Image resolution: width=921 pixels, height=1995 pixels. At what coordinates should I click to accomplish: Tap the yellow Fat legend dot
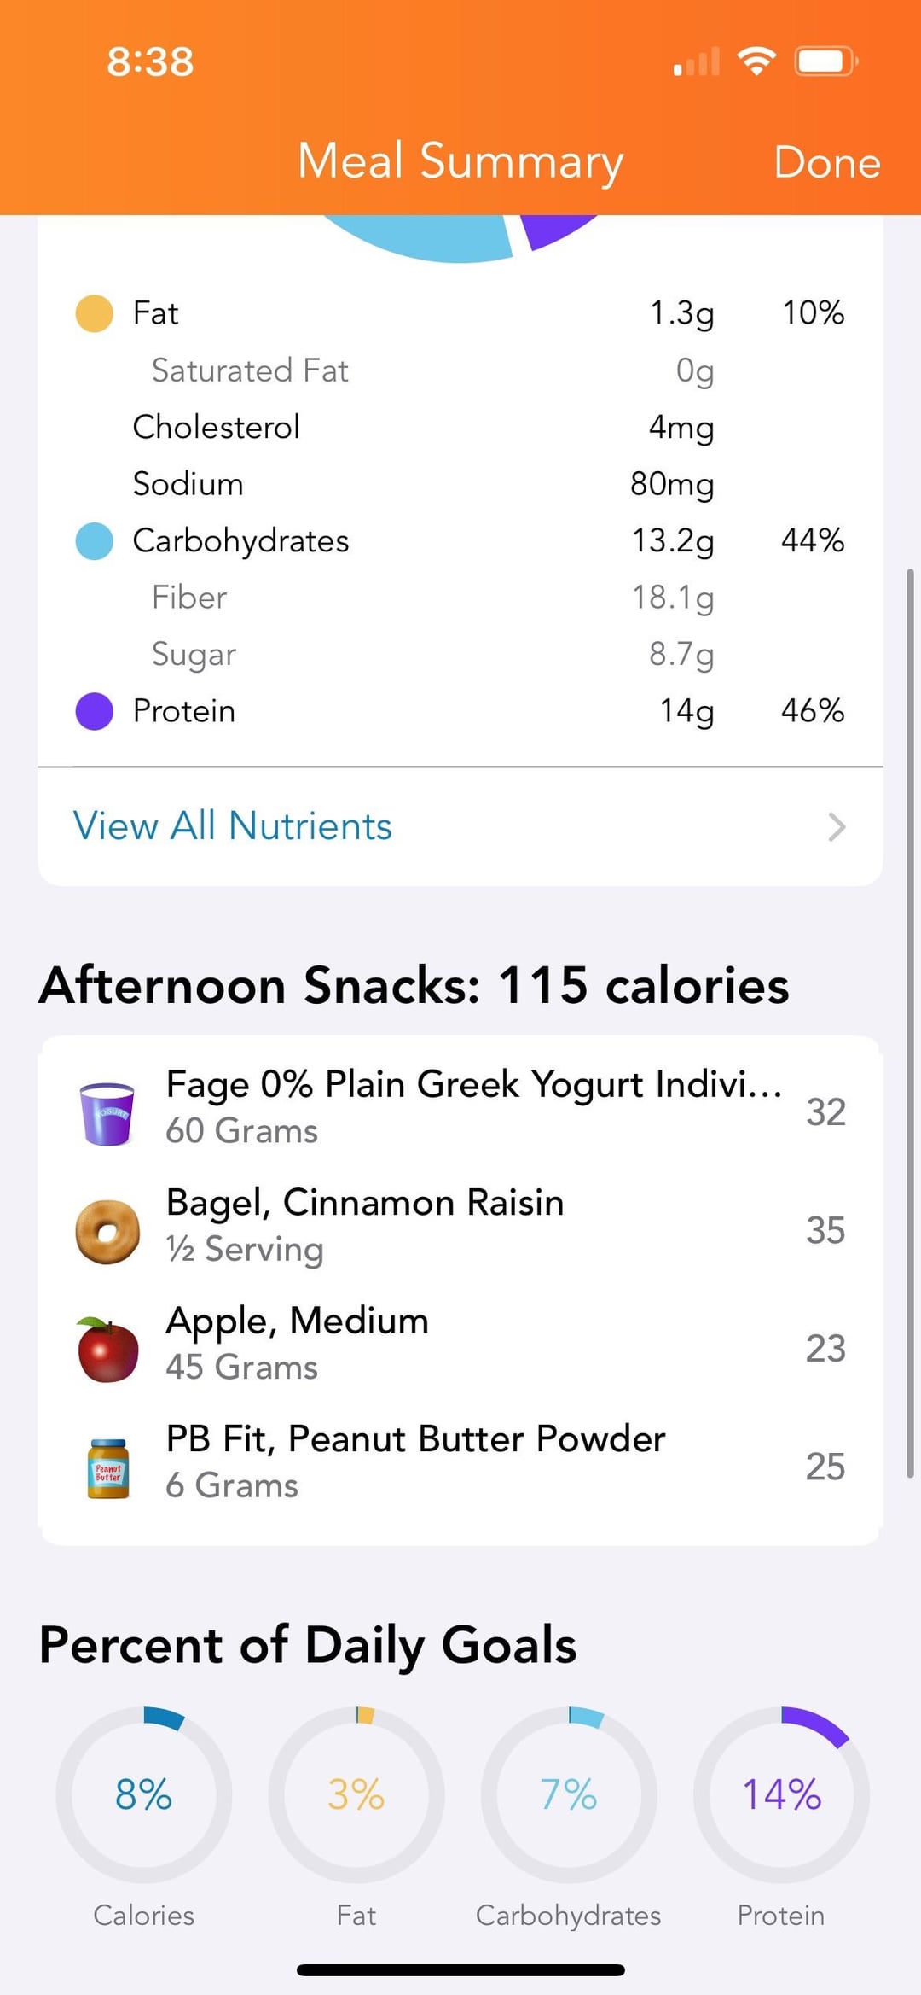[x=95, y=313]
